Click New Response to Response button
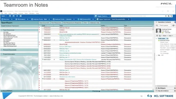Image resolution: width=176 pixels, height=99 pixels. click(x=72, y=23)
